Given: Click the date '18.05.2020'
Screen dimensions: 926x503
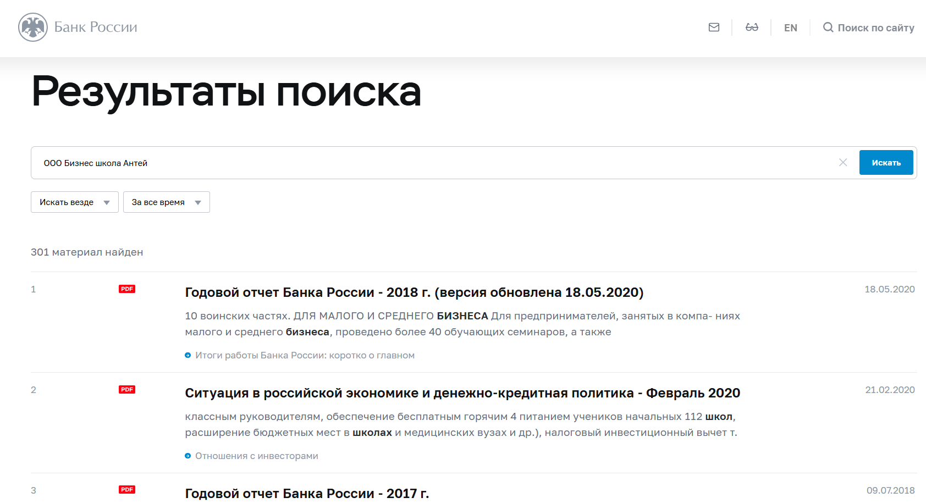Looking at the screenshot, I should click(x=890, y=290).
